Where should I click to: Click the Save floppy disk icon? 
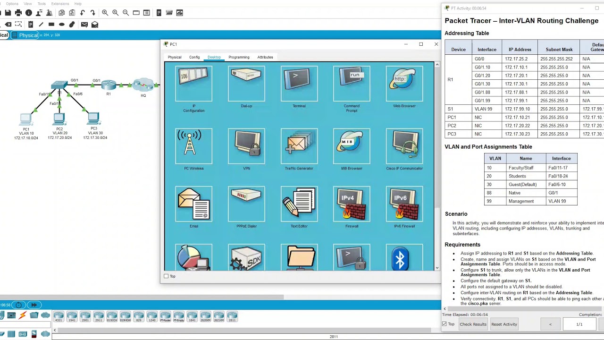pos(8,13)
